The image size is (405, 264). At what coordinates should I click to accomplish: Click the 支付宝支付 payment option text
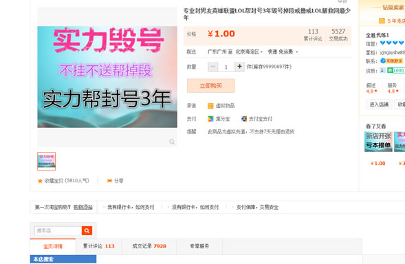tap(261, 119)
